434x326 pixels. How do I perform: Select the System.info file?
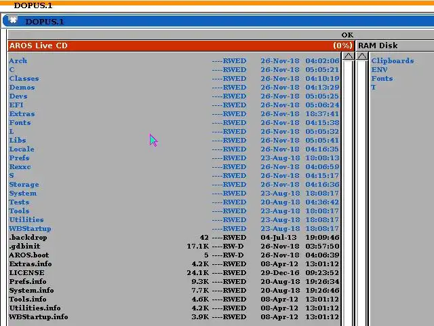tap(174, 291)
